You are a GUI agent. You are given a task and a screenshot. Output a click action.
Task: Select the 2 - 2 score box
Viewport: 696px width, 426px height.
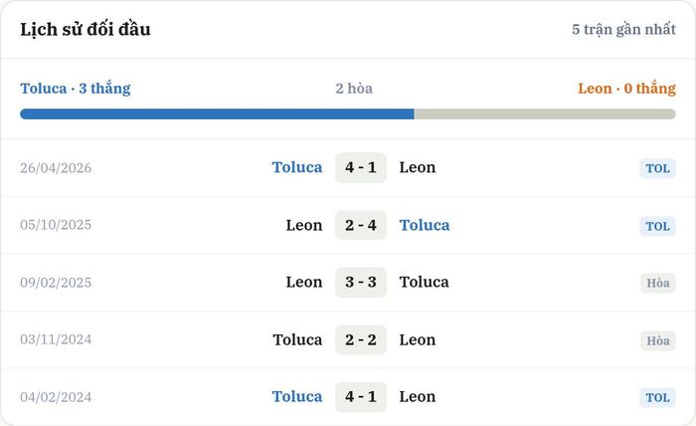coord(360,339)
